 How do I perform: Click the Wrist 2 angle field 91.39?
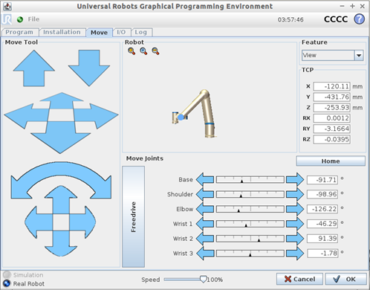click(322, 239)
